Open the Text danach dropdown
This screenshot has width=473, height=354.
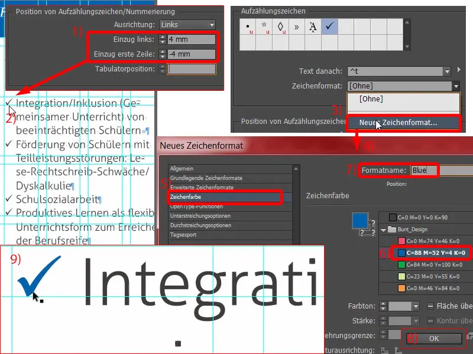(x=448, y=71)
